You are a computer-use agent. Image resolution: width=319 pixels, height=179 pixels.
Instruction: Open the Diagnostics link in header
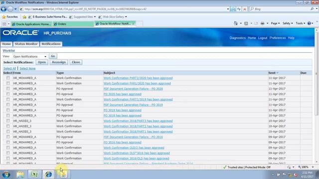pos(237,38)
